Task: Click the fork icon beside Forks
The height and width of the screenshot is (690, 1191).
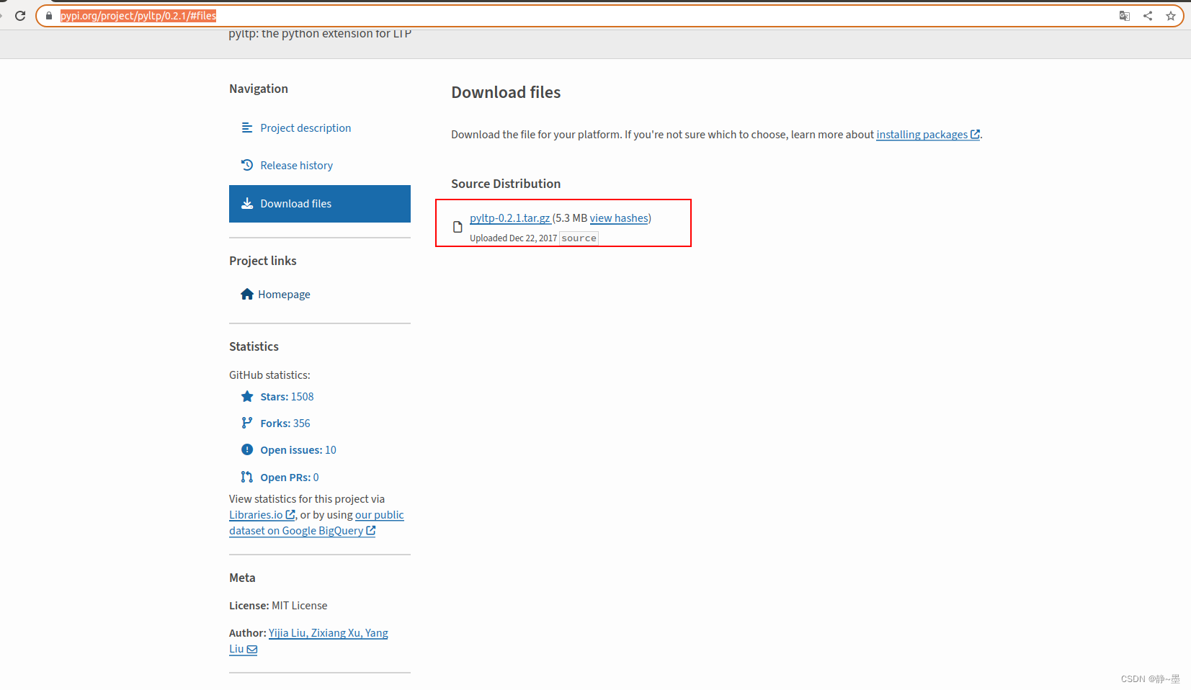Action: 247,423
